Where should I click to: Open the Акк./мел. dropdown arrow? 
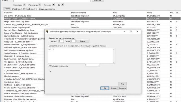(x=53, y=5)
